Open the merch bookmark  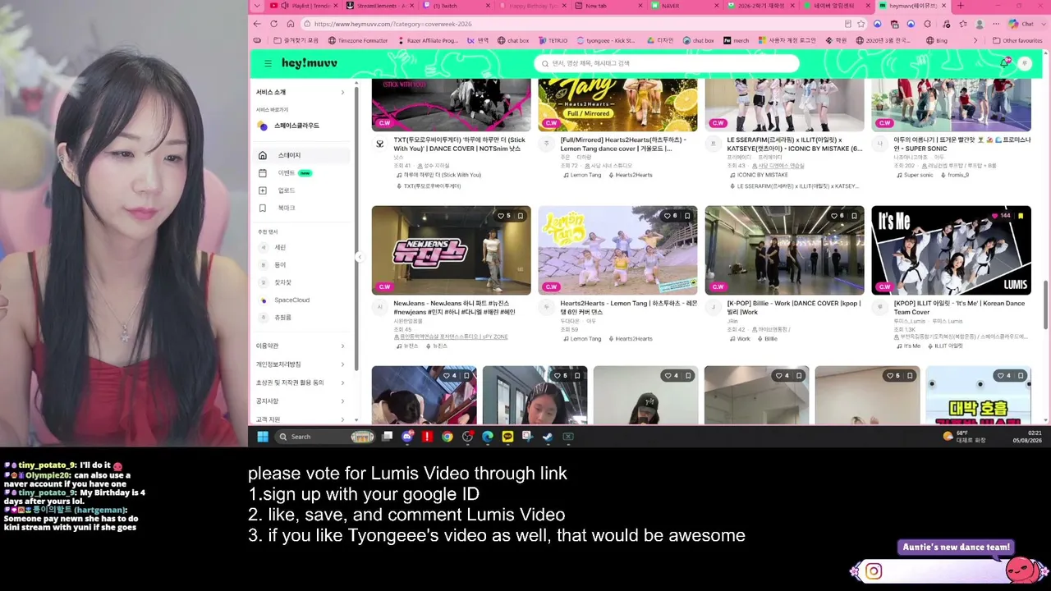736,40
